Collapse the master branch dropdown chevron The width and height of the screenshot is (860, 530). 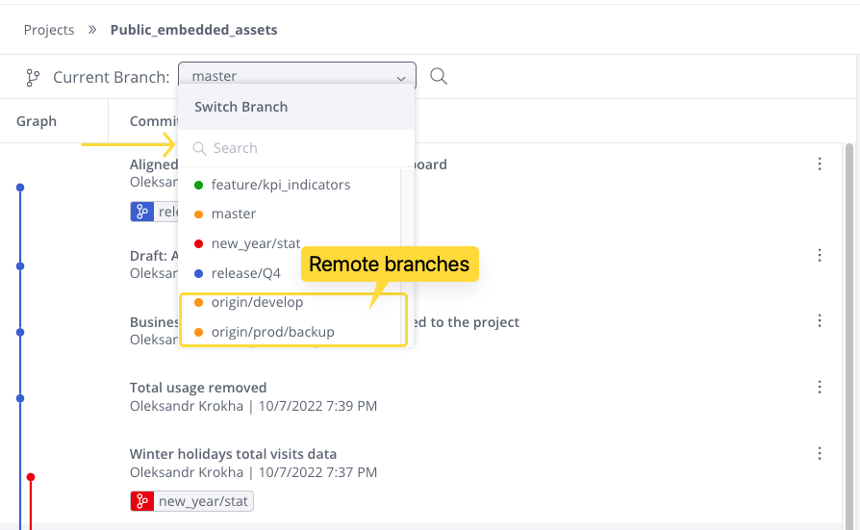[x=401, y=79]
